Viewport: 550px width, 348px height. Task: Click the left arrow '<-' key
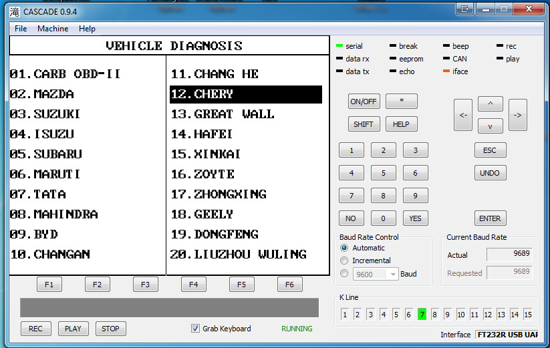pos(462,115)
